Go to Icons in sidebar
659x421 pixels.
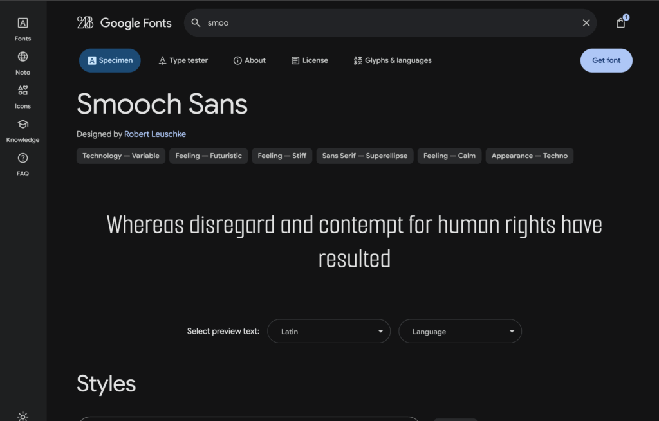(x=23, y=97)
